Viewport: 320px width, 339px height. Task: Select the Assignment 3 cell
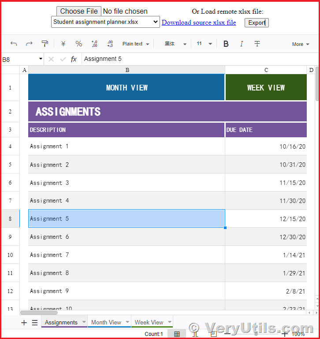point(127,183)
